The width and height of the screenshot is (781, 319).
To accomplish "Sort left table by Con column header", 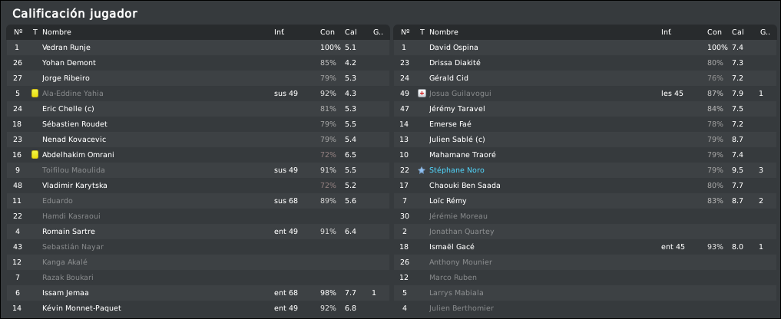I will click(x=327, y=32).
